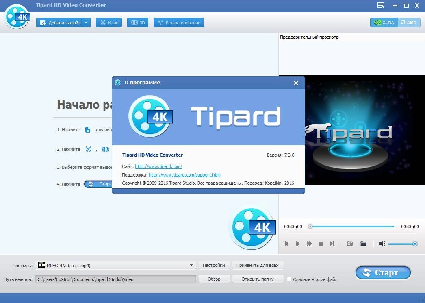The image size is (425, 303).
Task: Click the output path input field
Action: (x=116, y=279)
